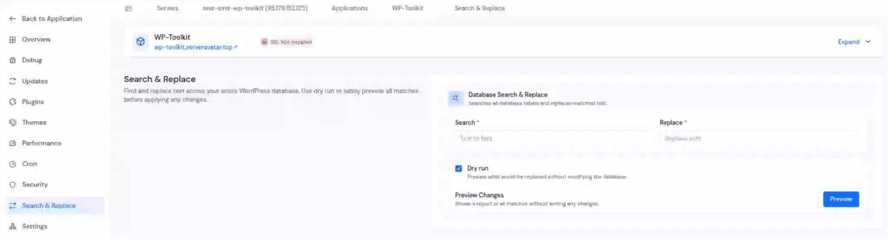Click Search & Replace breadcrumb item
The width and height of the screenshot is (888, 240).
(479, 8)
